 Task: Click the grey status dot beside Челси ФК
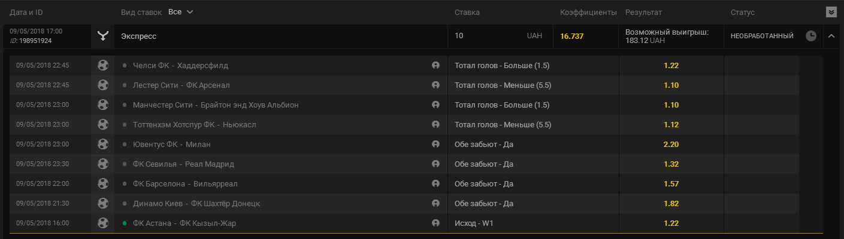pyautogui.click(x=125, y=66)
